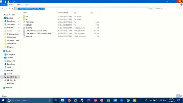Expand the ribbon chevron

point(178,5)
